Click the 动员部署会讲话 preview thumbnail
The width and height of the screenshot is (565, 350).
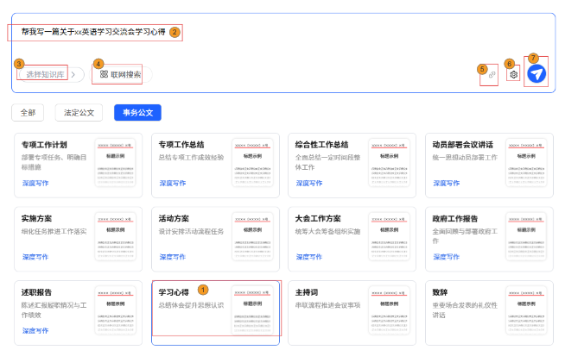pyautogui.click(x=526, y=164)
